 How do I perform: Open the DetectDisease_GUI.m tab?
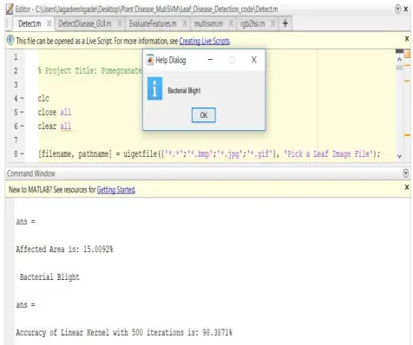point(85,23)
